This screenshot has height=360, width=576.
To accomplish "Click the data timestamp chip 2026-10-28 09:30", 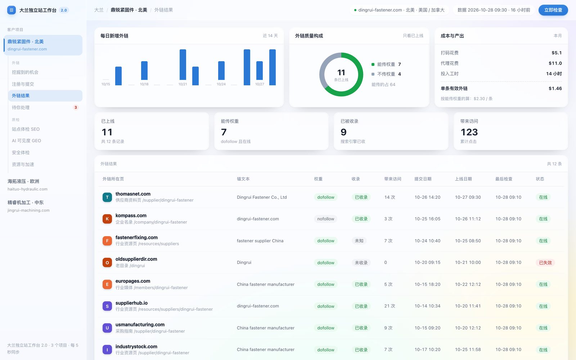I will pyautogui.click(x=494, y=10).
